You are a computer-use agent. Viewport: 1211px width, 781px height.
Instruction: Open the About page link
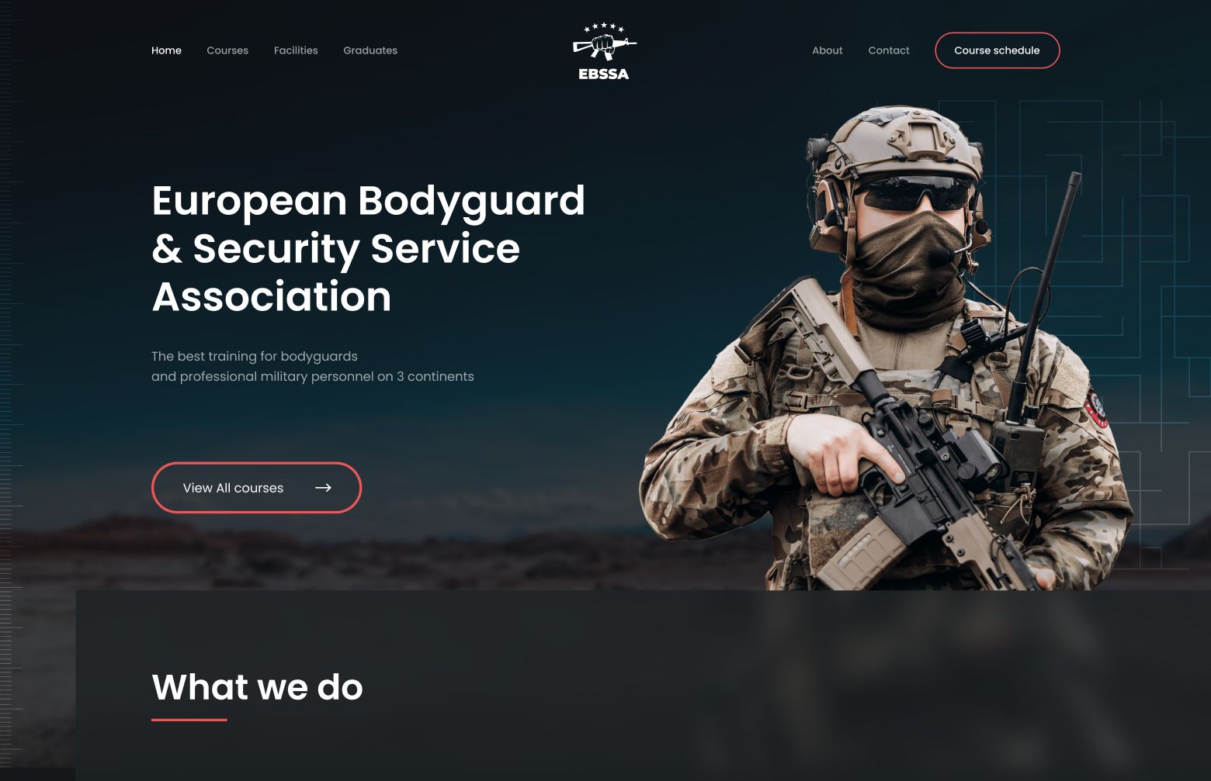point(827,50)
